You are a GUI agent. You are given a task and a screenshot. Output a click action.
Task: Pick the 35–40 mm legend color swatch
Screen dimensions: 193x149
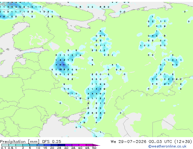75,145
